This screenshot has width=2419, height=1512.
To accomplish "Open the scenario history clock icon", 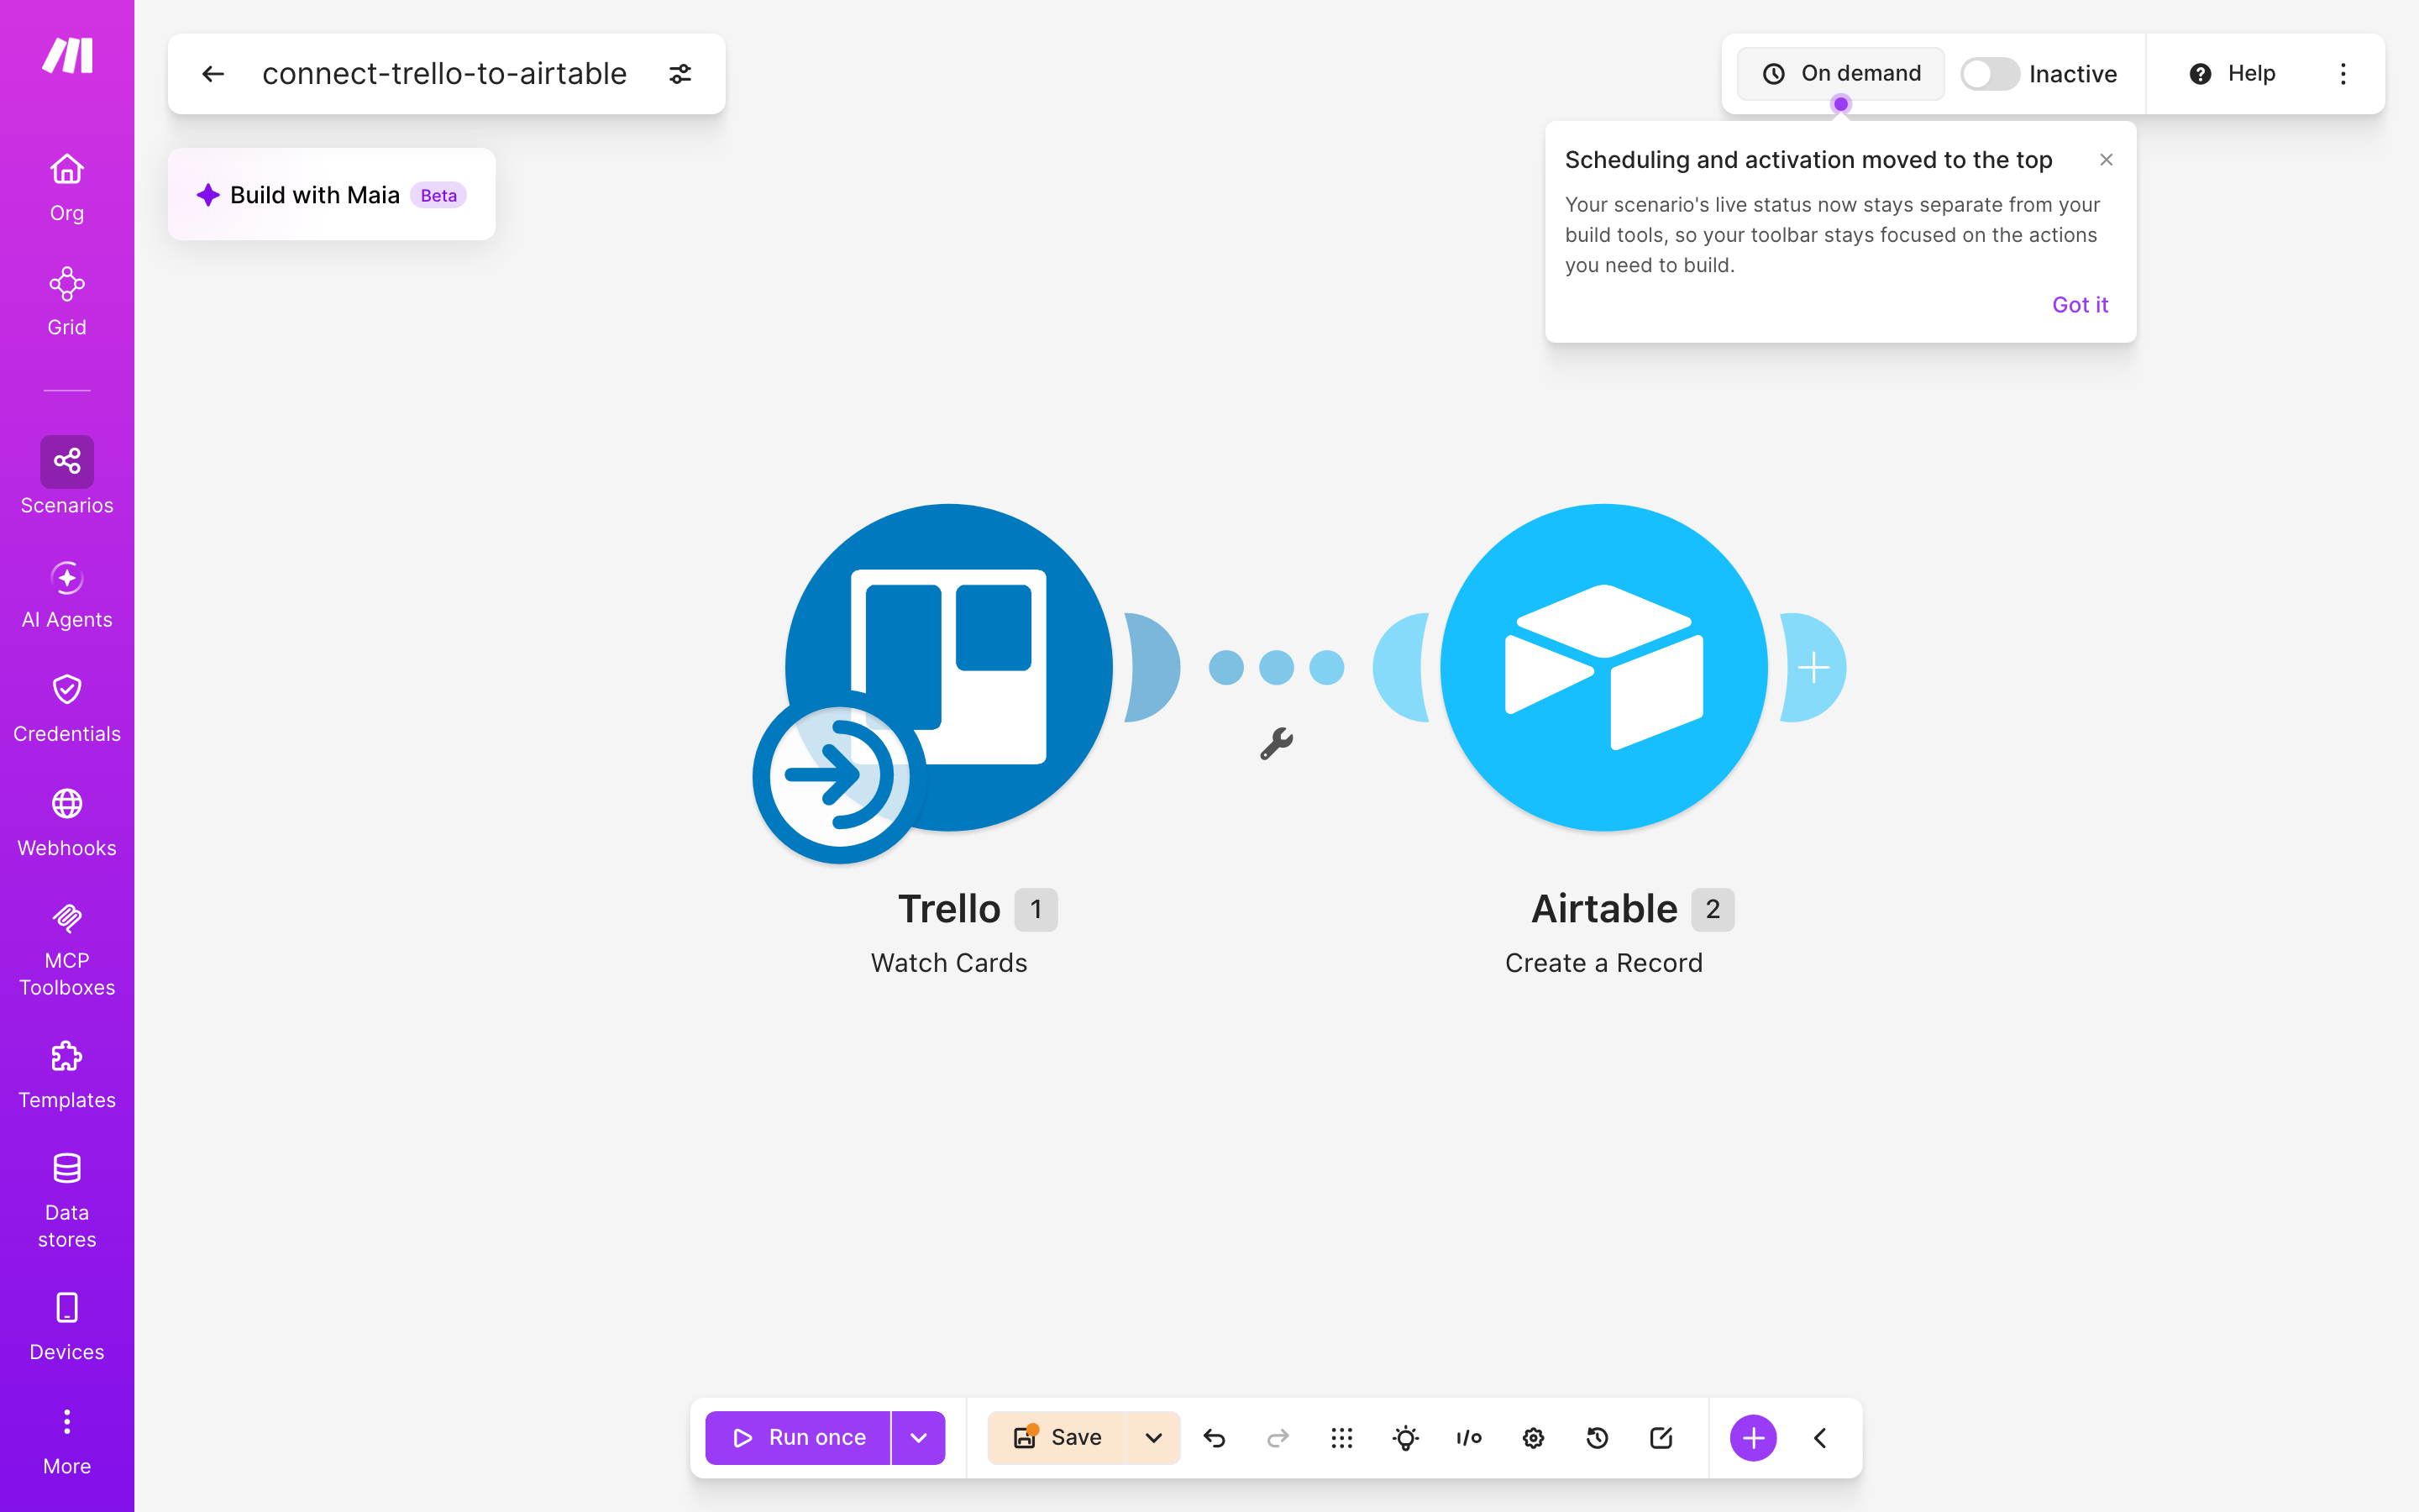I will pos(1598,1438).
